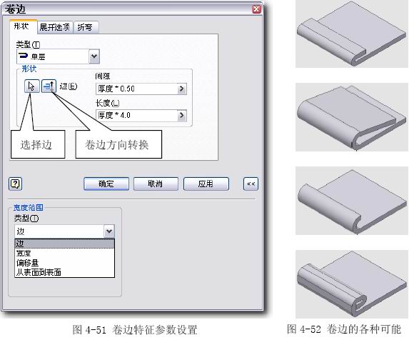409x340 pixels.
Task: Expand the 类型 单层 dropdown
Action: [94, 56]
